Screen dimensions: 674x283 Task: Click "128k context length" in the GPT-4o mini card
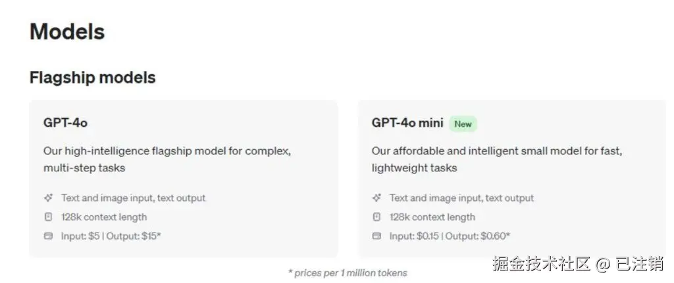pyautogui.click(x=432, y=217)
